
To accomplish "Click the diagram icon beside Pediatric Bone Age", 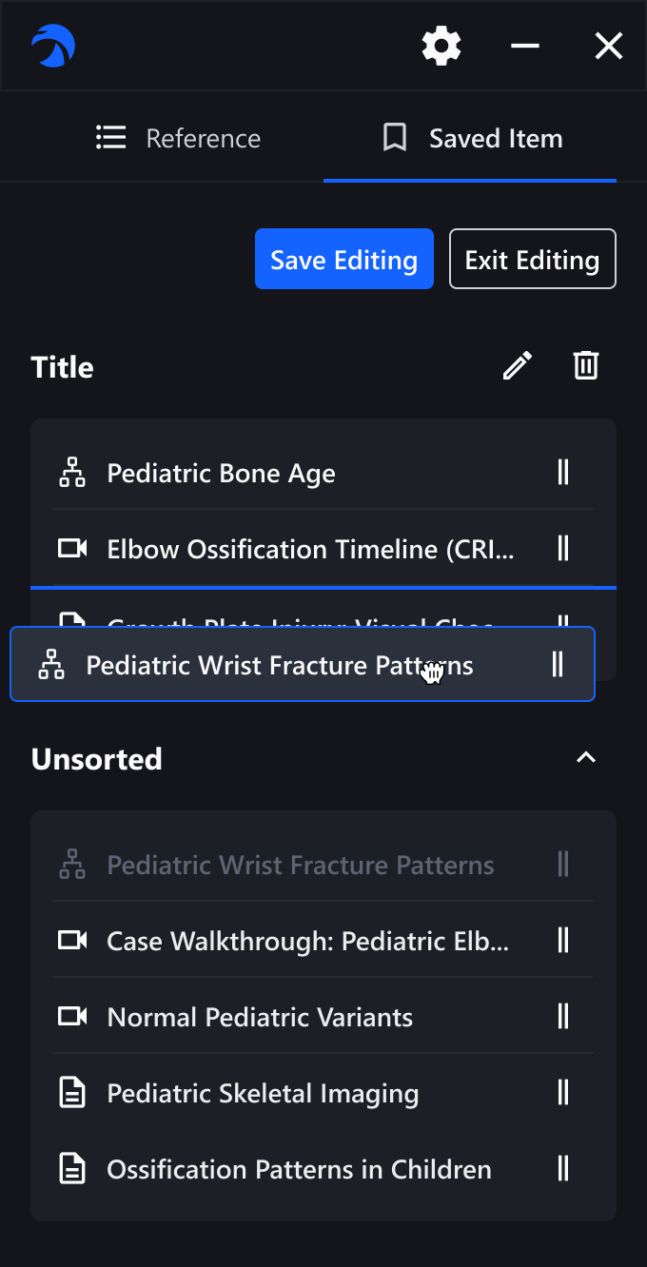I will pyautogui.click(x=72, y=473).
